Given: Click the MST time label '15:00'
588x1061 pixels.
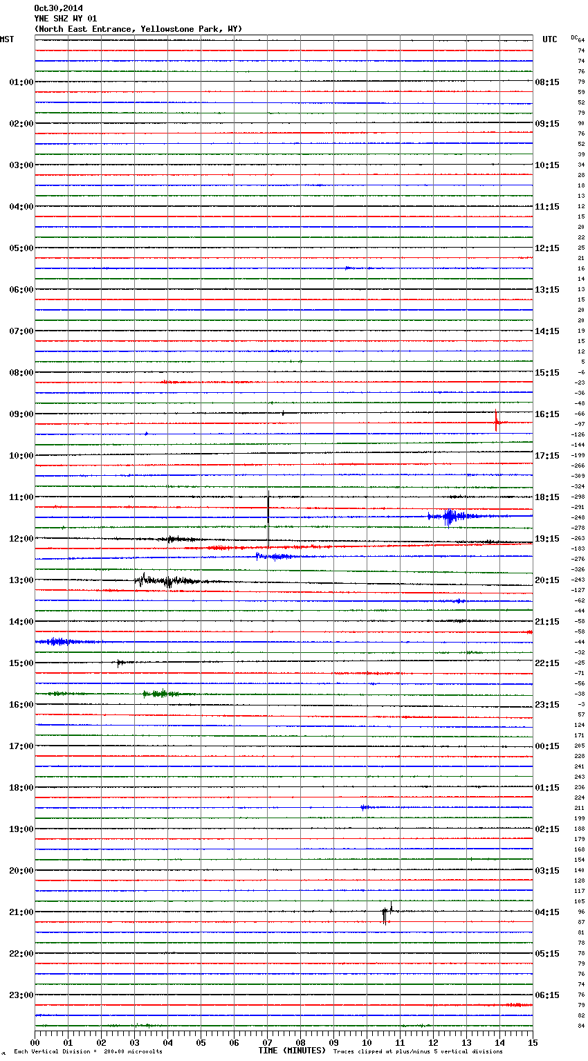Looking at the screenshot, I should coord(21,663).
